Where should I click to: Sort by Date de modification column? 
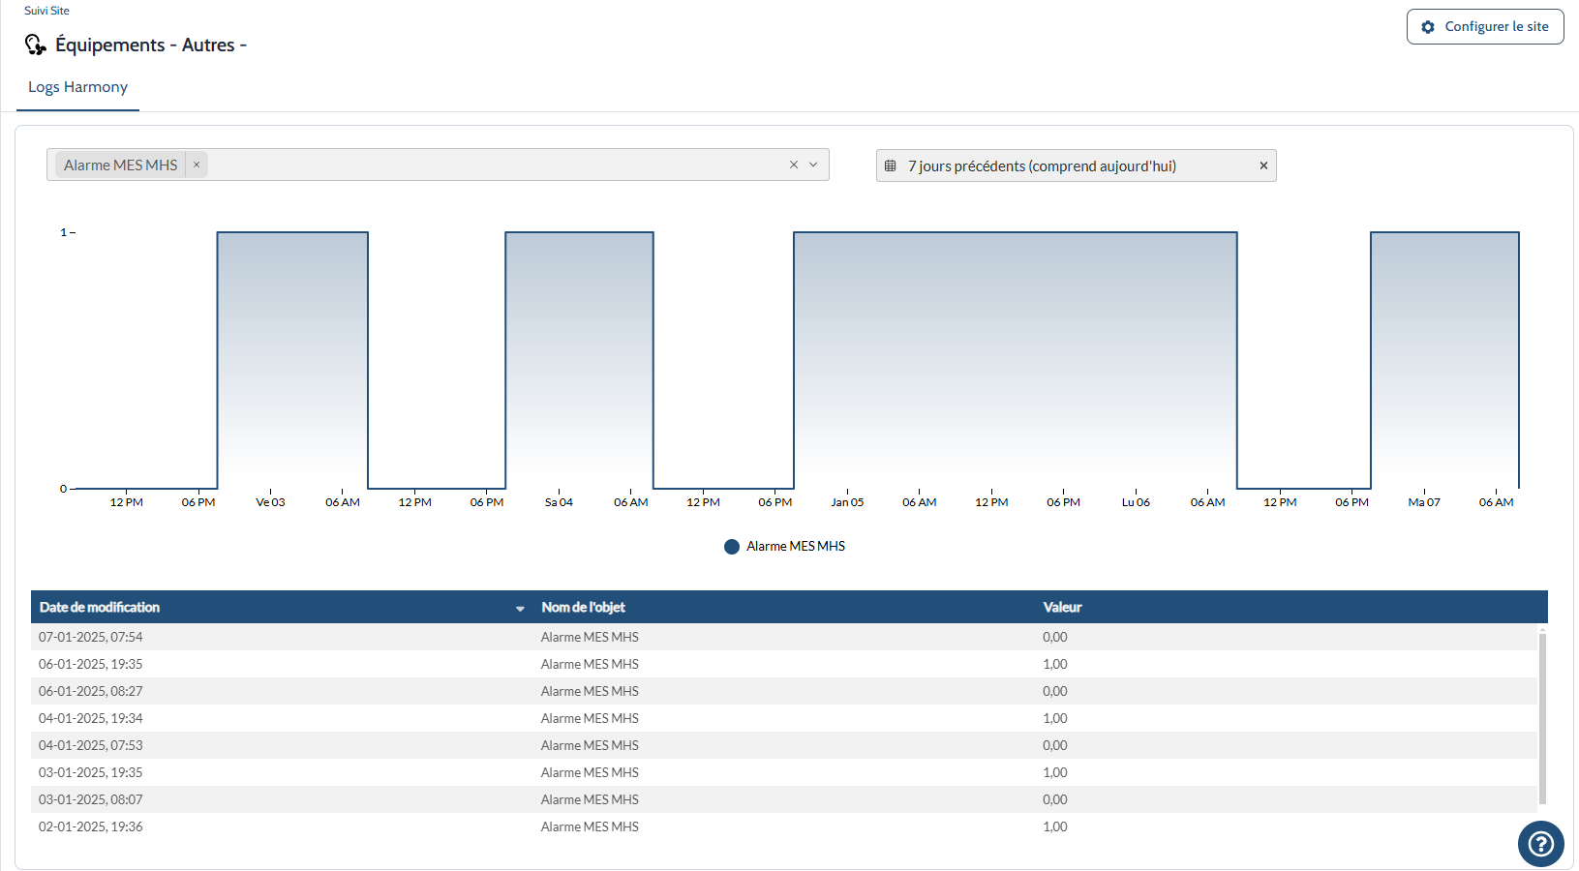(x=100, y=607)
